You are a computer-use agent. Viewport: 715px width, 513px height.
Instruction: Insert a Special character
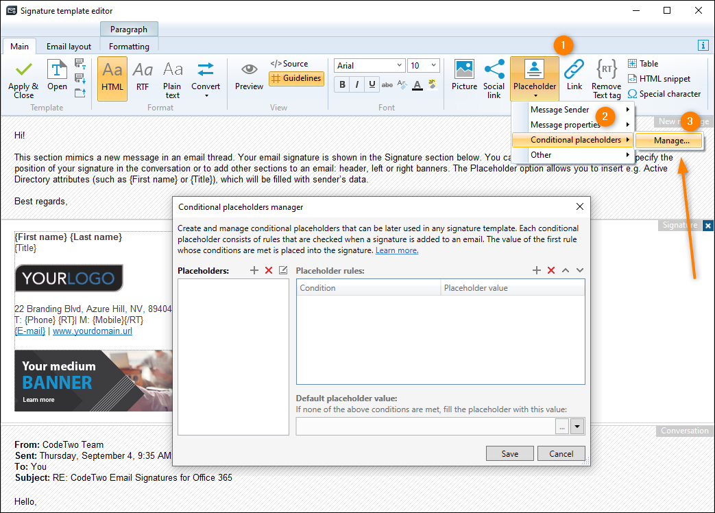tap(664, 94)
